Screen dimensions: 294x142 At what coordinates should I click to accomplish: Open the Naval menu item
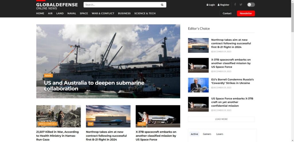pyautogui.click(x=71, y=13)
